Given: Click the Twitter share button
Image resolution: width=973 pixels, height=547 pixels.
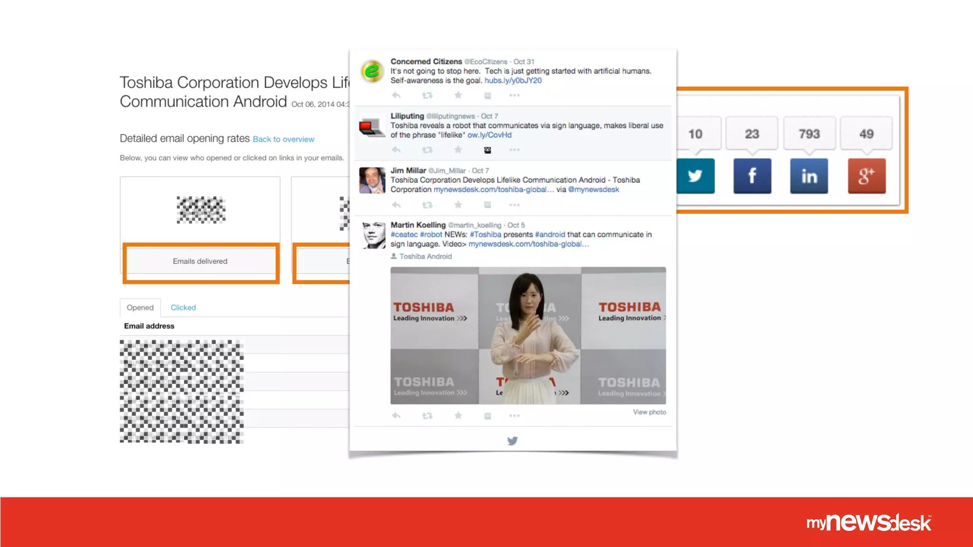Looking at the screenshot, I should point(695,176).
